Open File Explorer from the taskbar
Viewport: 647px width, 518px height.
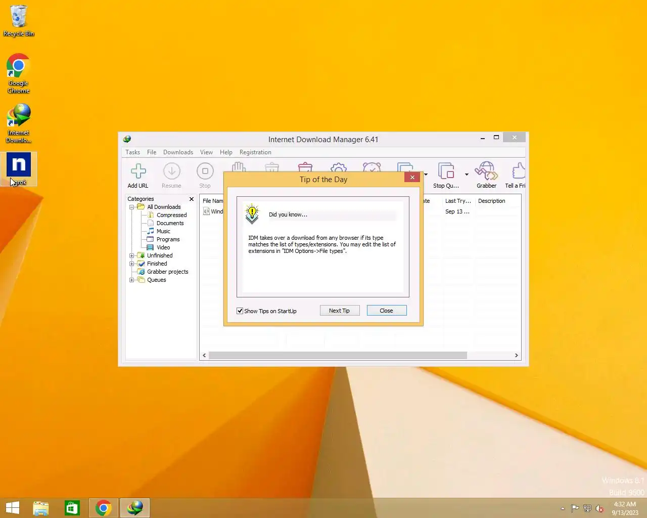41,508
